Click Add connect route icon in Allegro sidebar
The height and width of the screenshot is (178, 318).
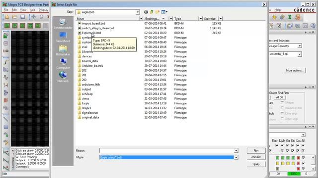(6, 62)
